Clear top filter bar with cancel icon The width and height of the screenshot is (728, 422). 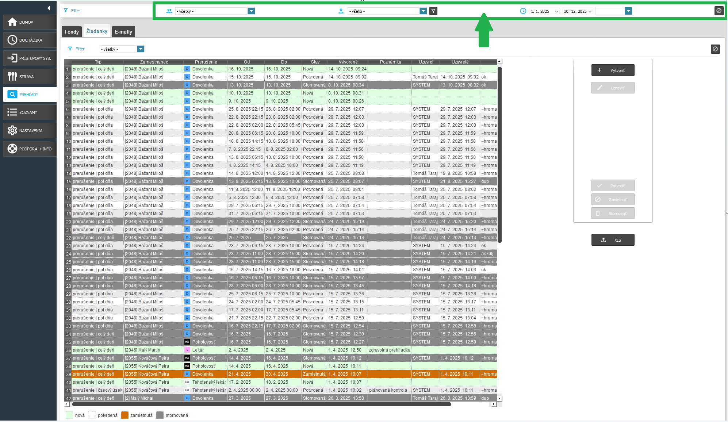coord(719,11)
